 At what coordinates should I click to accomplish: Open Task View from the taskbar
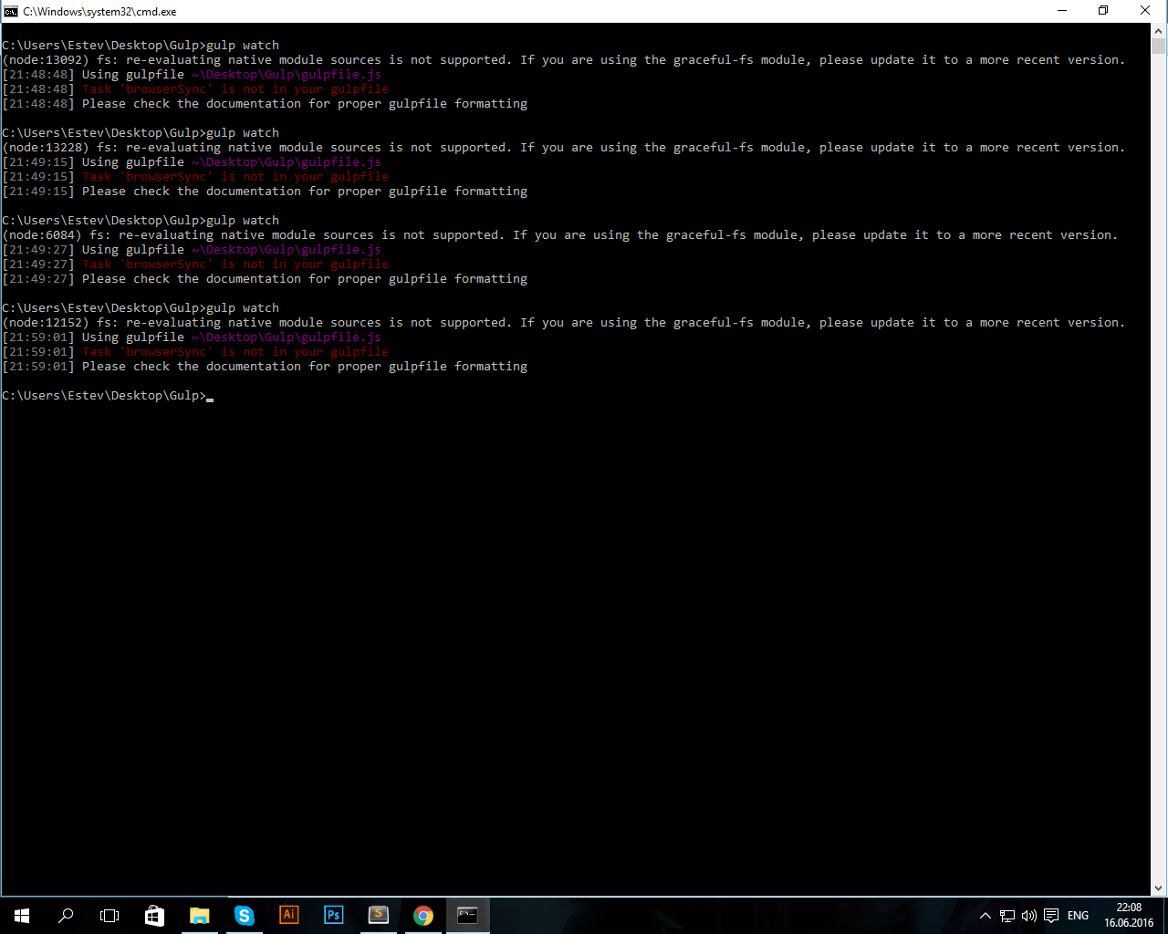[109, 916]
